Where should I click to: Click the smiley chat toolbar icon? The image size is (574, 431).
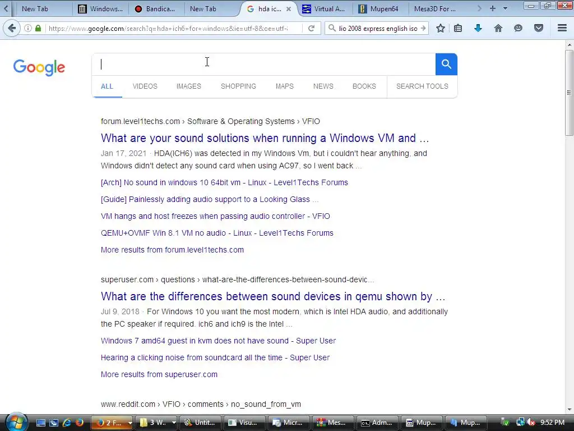[x=518, y=28]
